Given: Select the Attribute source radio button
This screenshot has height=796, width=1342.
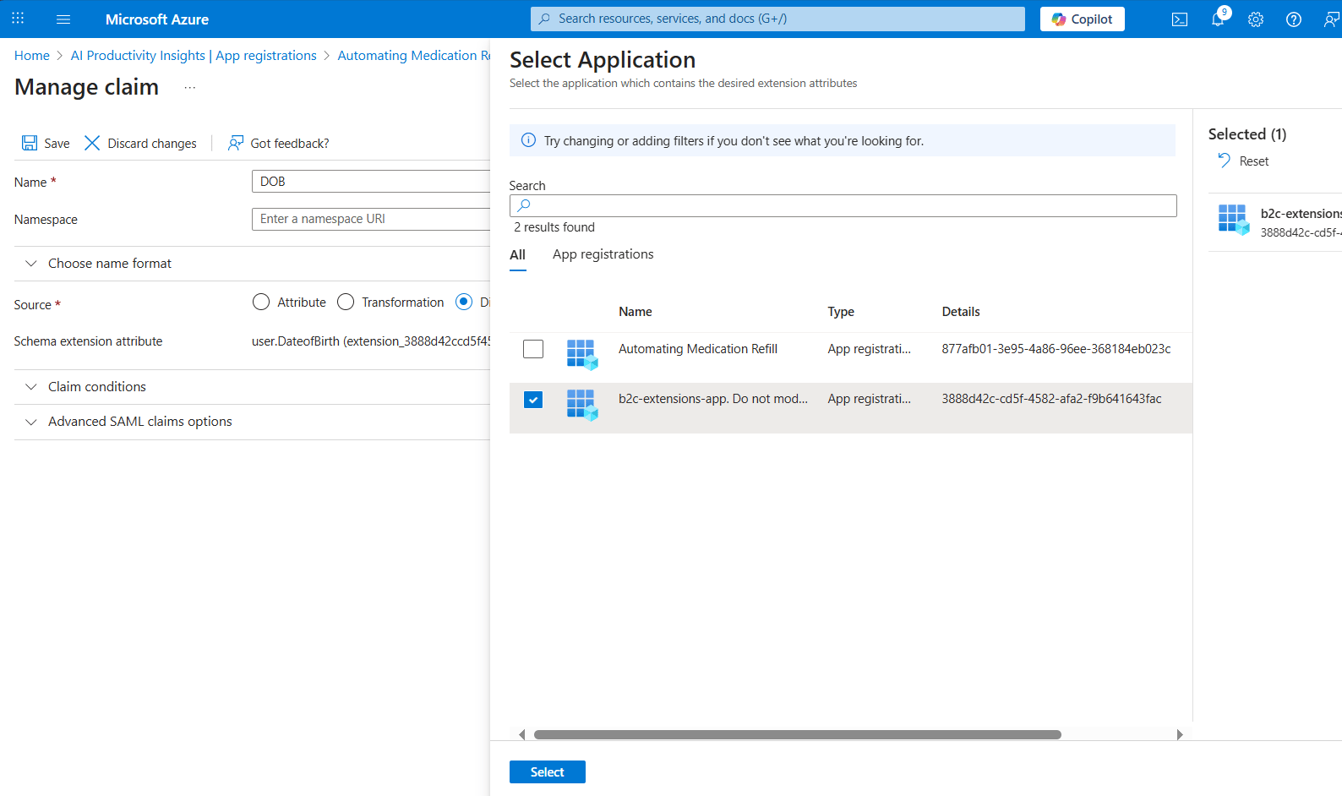Looking at the screenshot, I should (261, 302).
